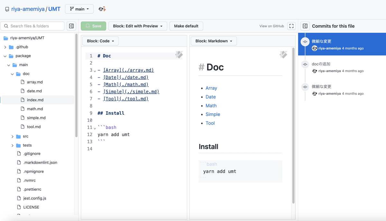The image size is (386, 221).
Task: Expand the src folder chevron
Action: (13, 137)
